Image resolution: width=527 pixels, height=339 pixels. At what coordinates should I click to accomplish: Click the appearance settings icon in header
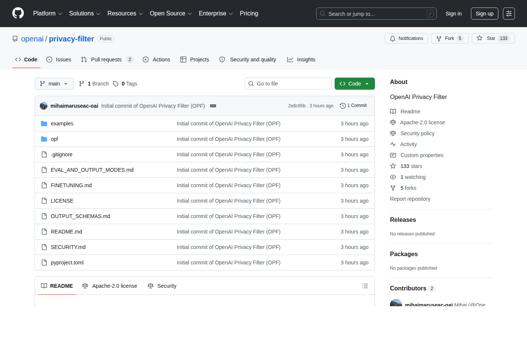(509, 14)
